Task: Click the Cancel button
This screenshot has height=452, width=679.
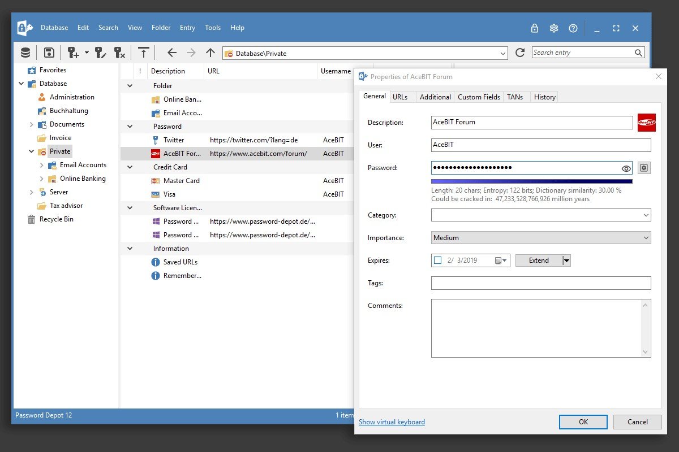Action: (x=638, y=421)
